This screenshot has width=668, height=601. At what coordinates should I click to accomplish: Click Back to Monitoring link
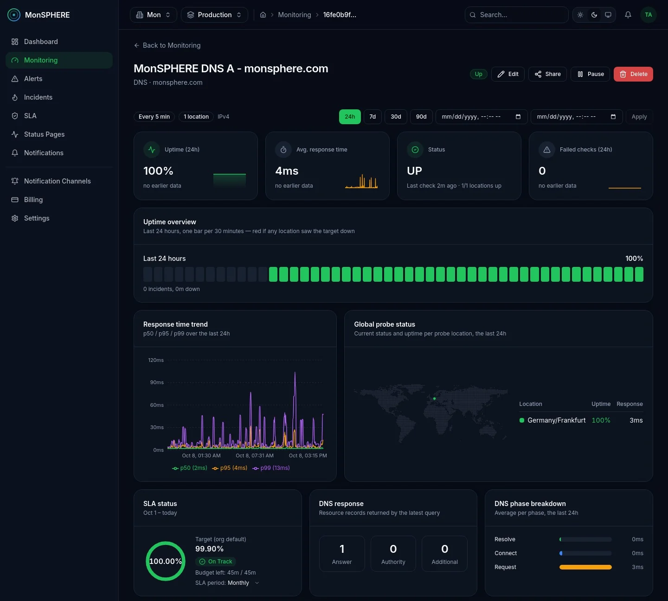point(167,45)
